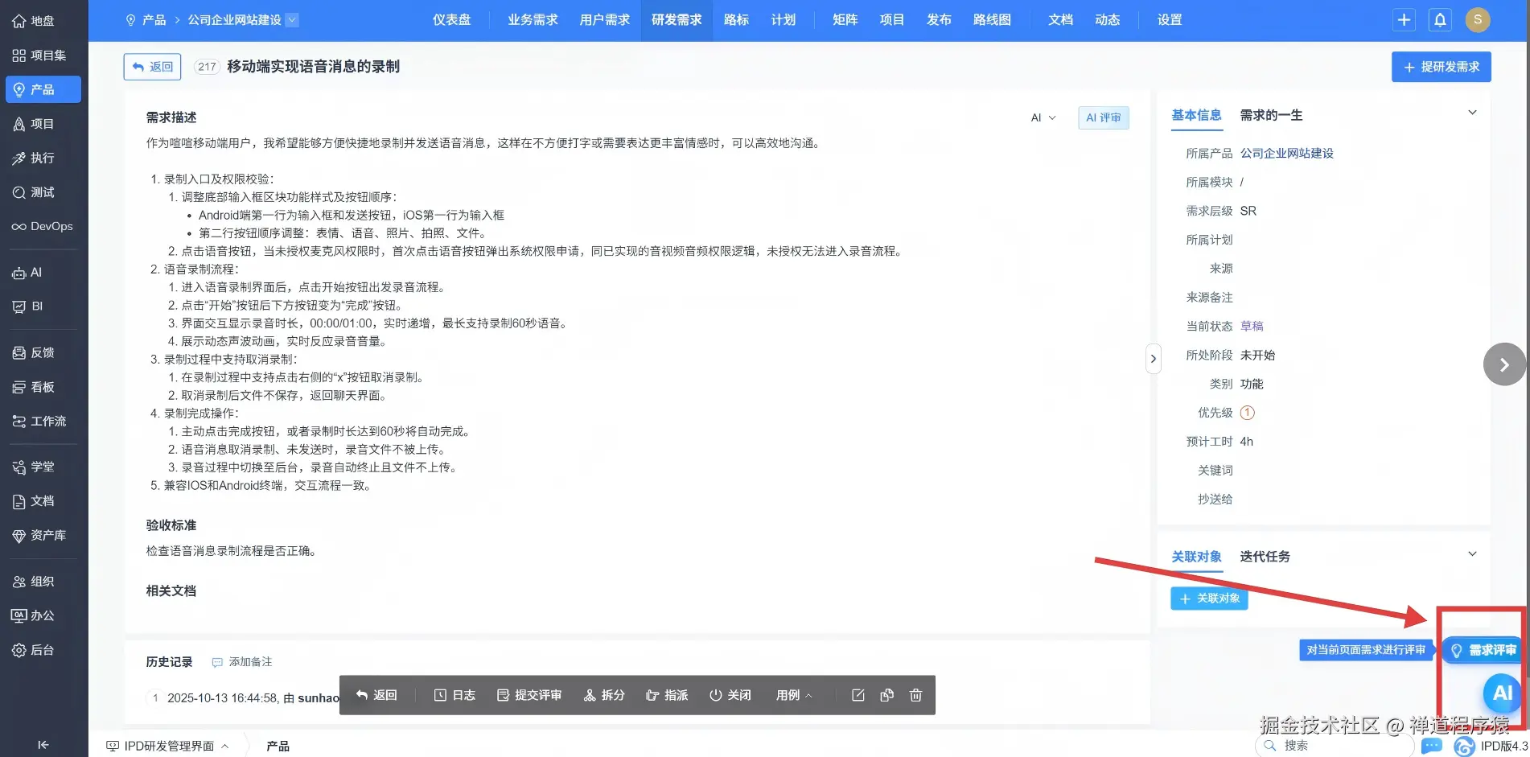Screen dimensions: 1530x757
Task: Start an AI评审 review
Action: coord(1103,117)
